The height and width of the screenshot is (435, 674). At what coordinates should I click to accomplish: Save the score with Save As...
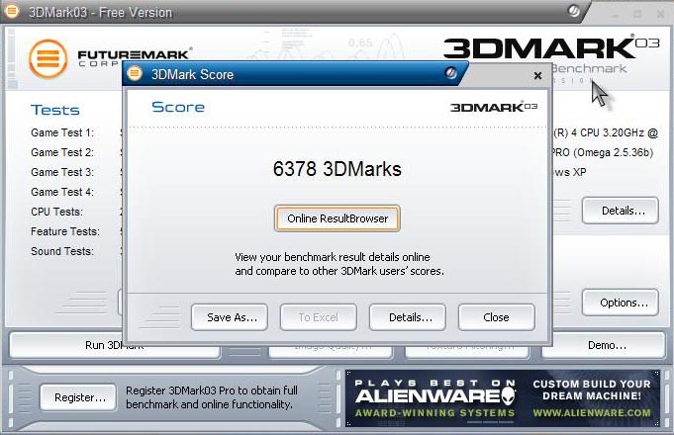pos(230,317)
